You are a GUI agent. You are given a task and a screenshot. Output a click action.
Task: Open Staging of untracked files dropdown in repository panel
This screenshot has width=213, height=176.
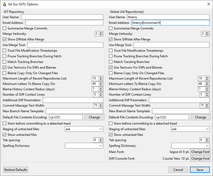click(84, 129)
